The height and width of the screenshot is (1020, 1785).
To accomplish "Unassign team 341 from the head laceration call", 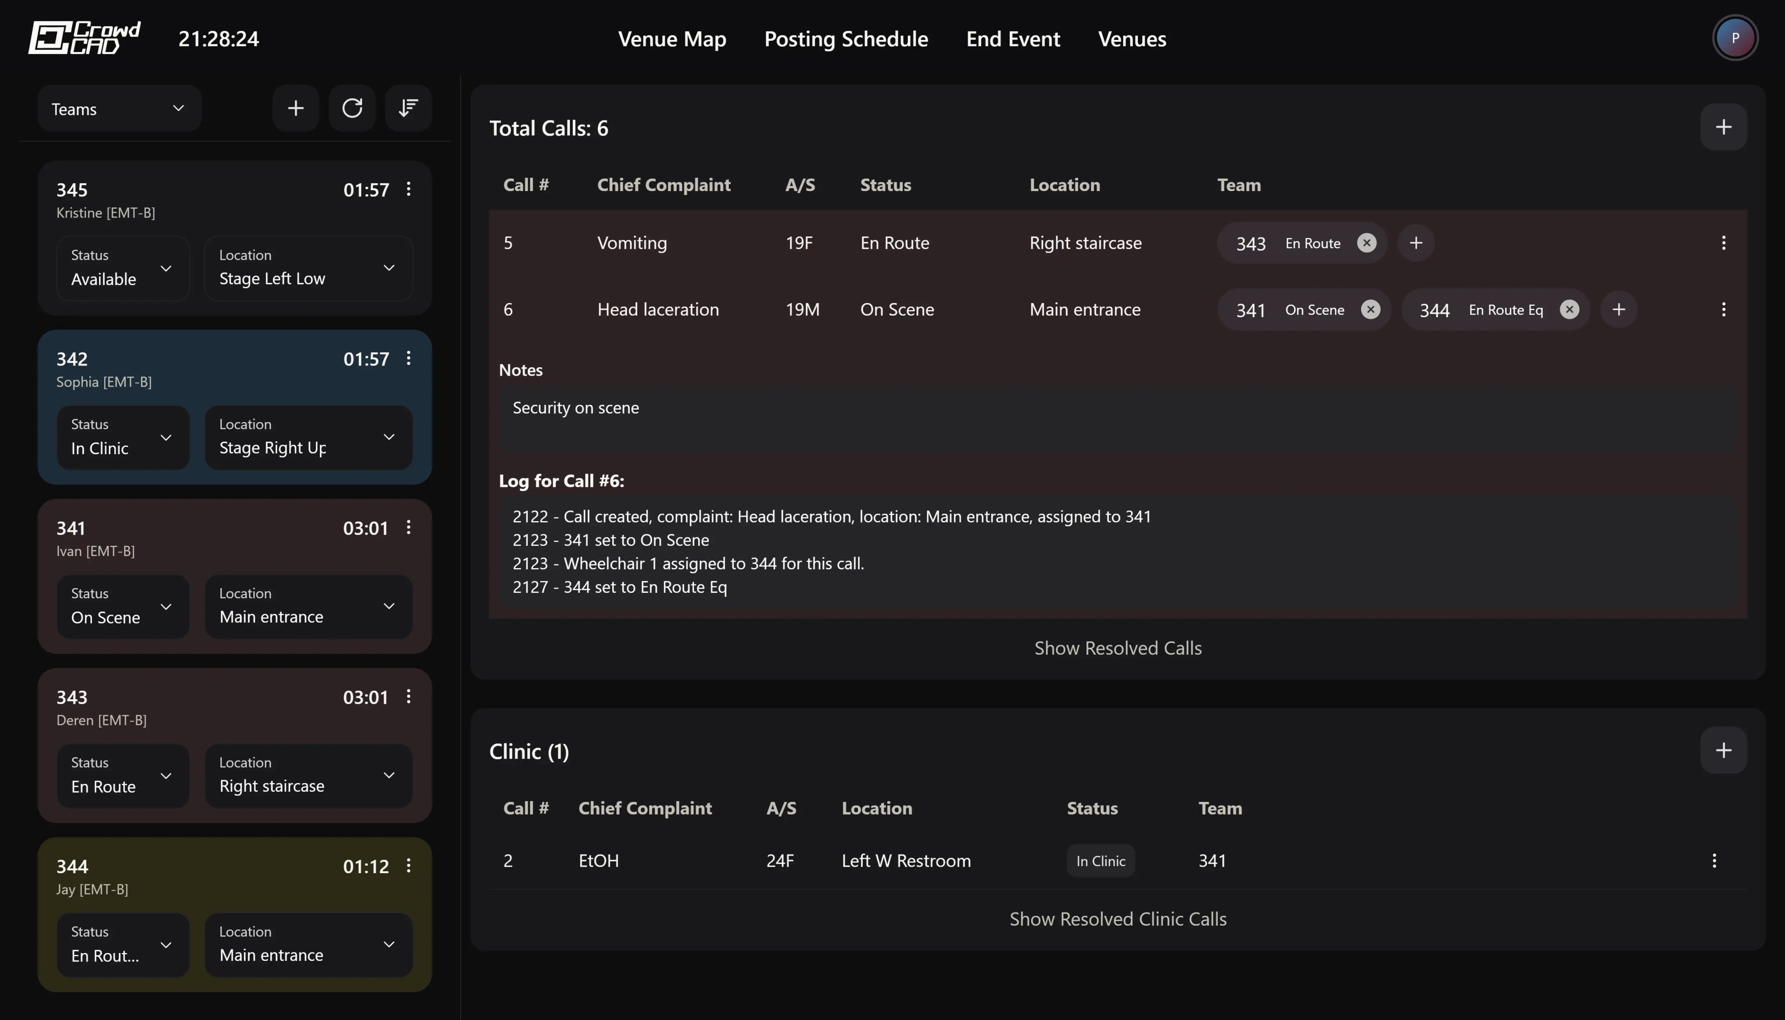I will [1370, 309].
